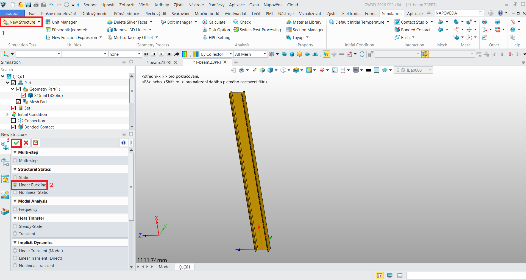Run the Check analysis tool
Screen dimensions: 526x280
tap(242, 22)
